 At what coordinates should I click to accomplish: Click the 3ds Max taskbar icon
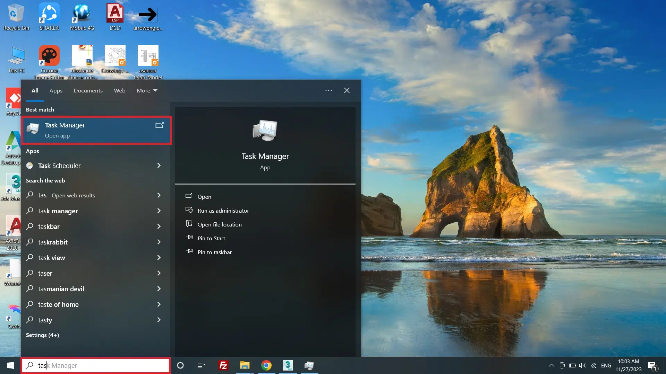288,365
